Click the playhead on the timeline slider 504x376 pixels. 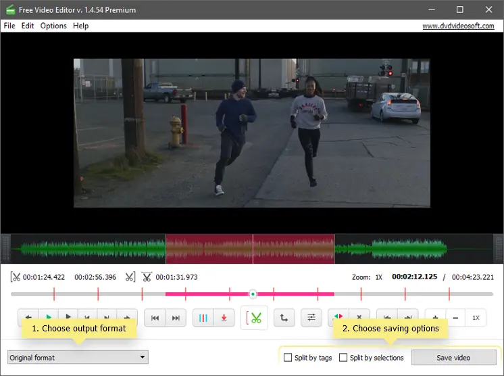point(253,294)
